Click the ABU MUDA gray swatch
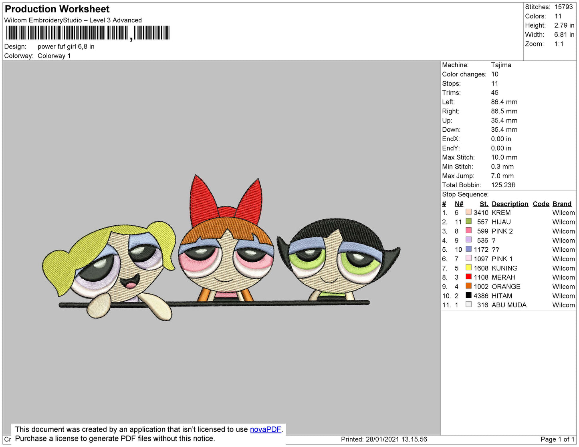Viewport: 579px width, 447px height. click(x=468, y=304)
